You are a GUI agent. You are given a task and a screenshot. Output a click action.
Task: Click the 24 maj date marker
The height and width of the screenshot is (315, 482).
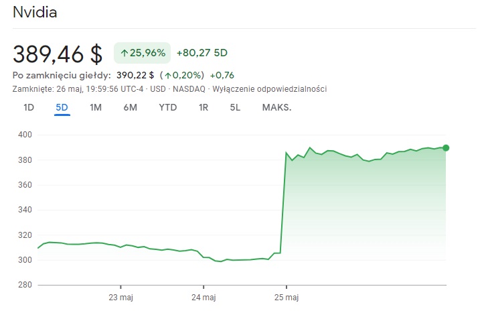click(x=203, y=297)
